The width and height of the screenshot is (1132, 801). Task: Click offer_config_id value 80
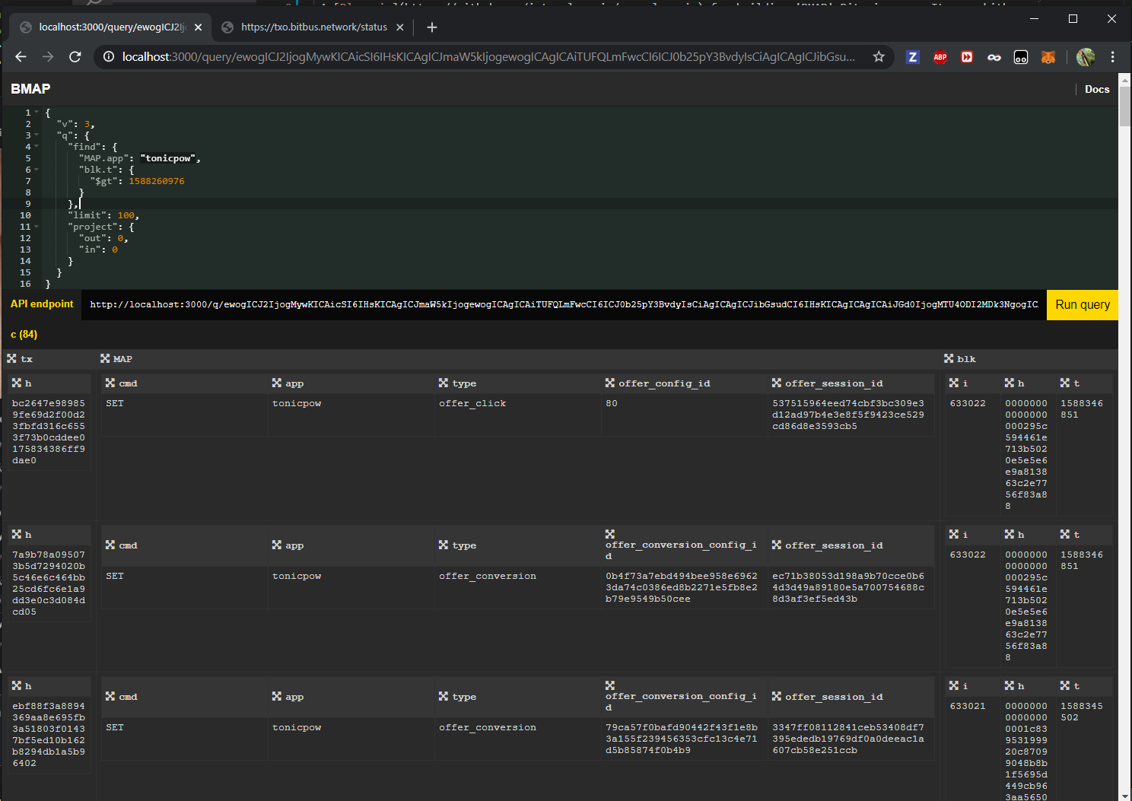[x=612, y=403]
